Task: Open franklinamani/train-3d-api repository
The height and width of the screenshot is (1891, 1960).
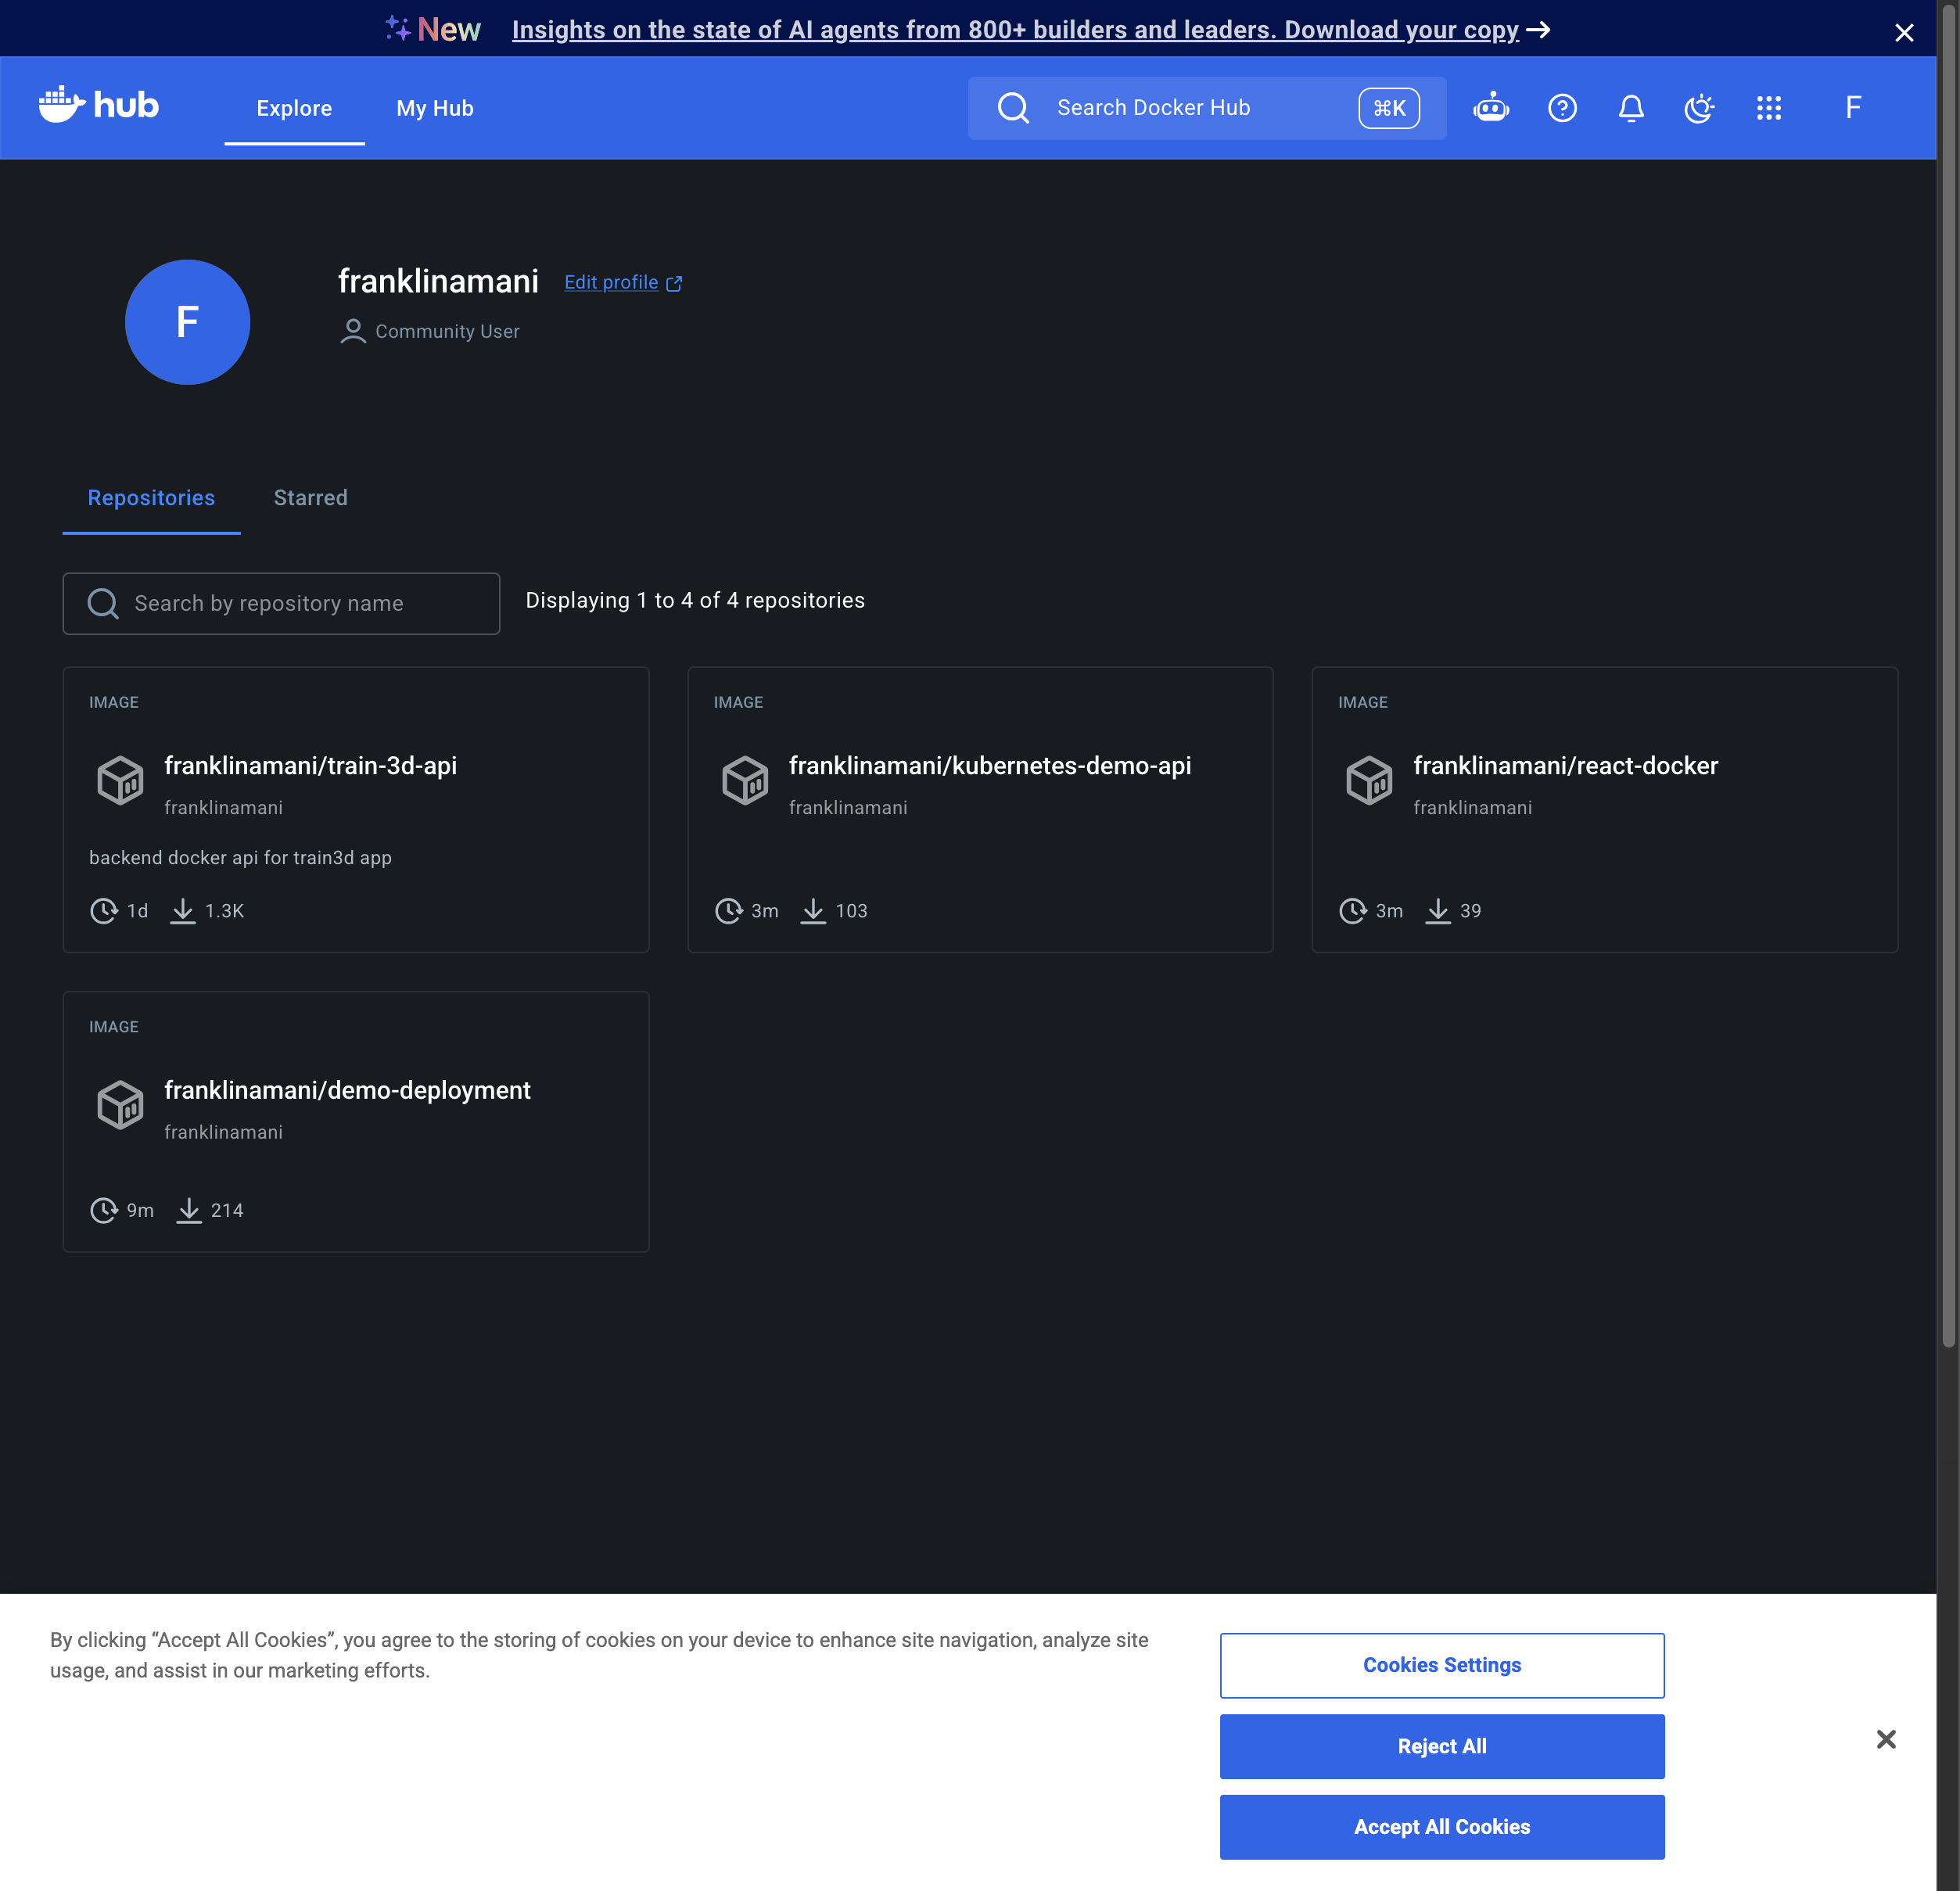Action: (x=310, y=765)
